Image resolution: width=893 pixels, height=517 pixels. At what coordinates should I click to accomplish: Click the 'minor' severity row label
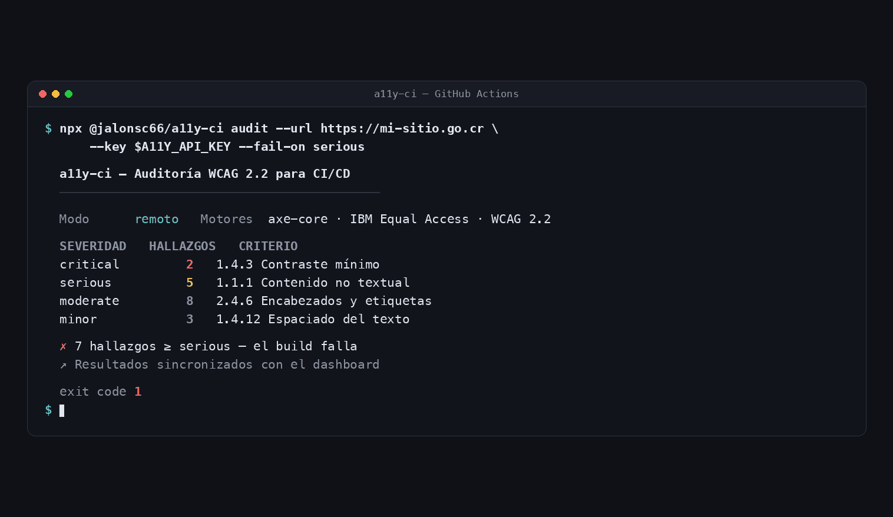(78, 319)
